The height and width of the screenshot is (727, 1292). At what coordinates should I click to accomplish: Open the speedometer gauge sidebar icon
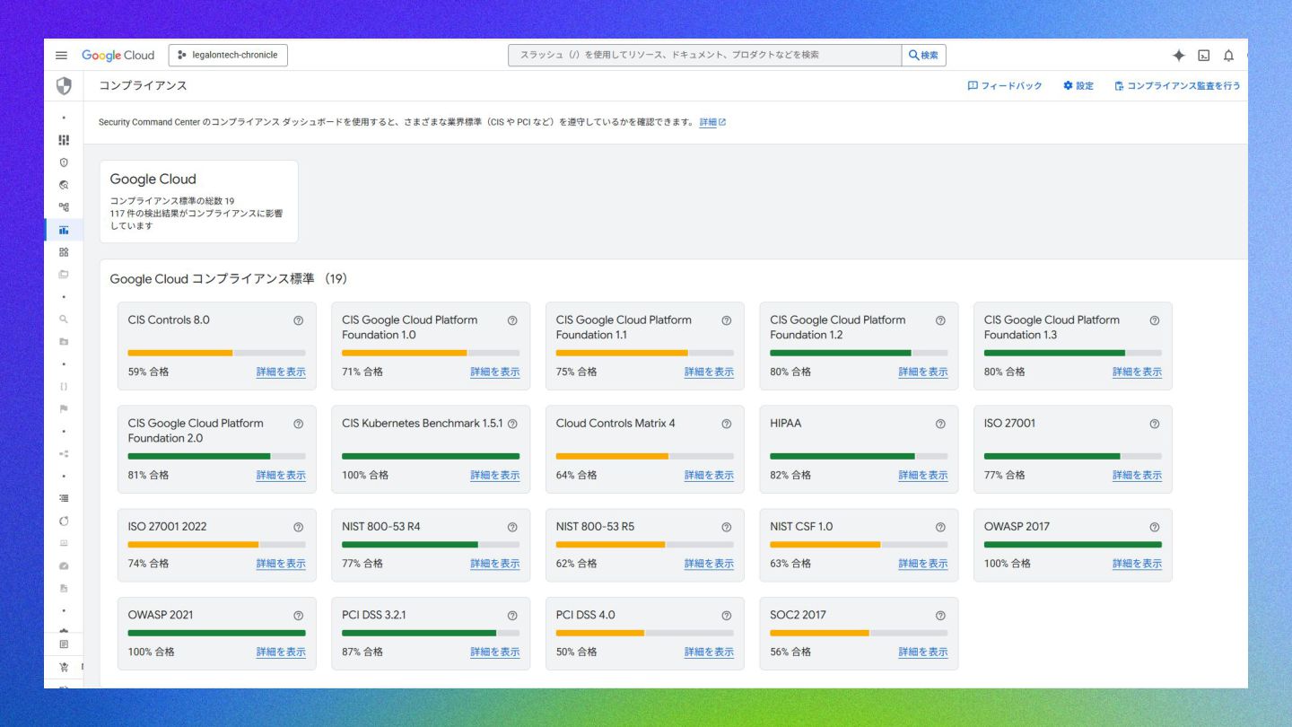(64, 565)
